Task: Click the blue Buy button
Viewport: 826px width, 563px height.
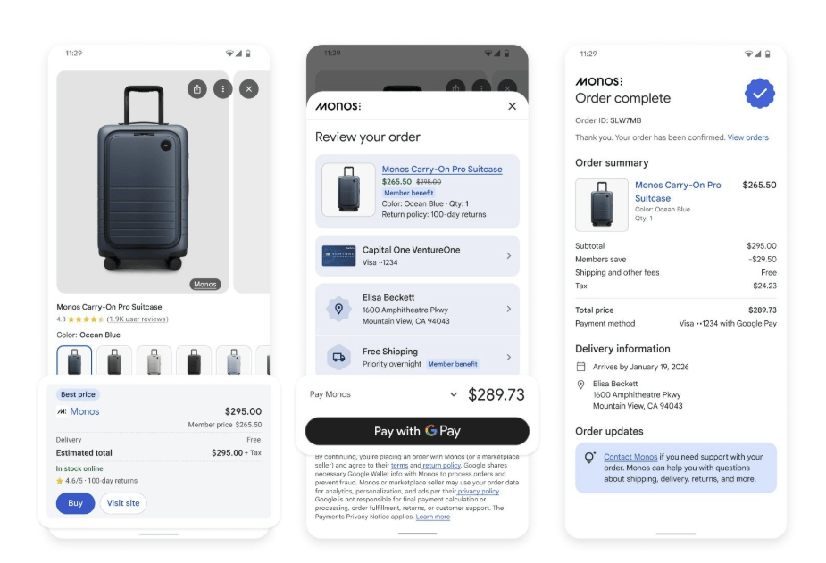Action: point(75,503)
